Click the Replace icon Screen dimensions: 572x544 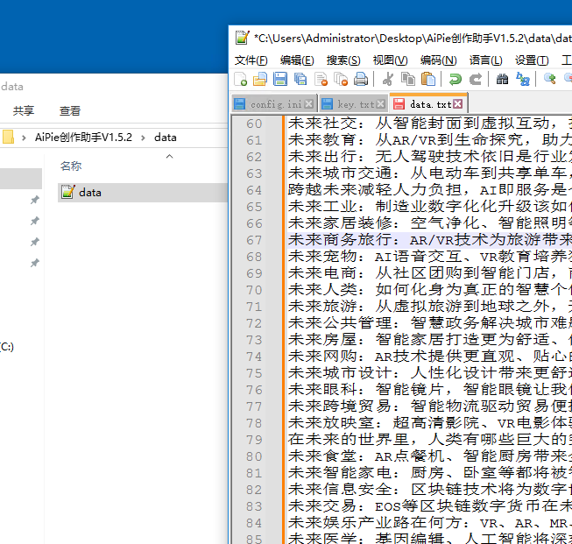pyautogui.click(x=523, y=79)
